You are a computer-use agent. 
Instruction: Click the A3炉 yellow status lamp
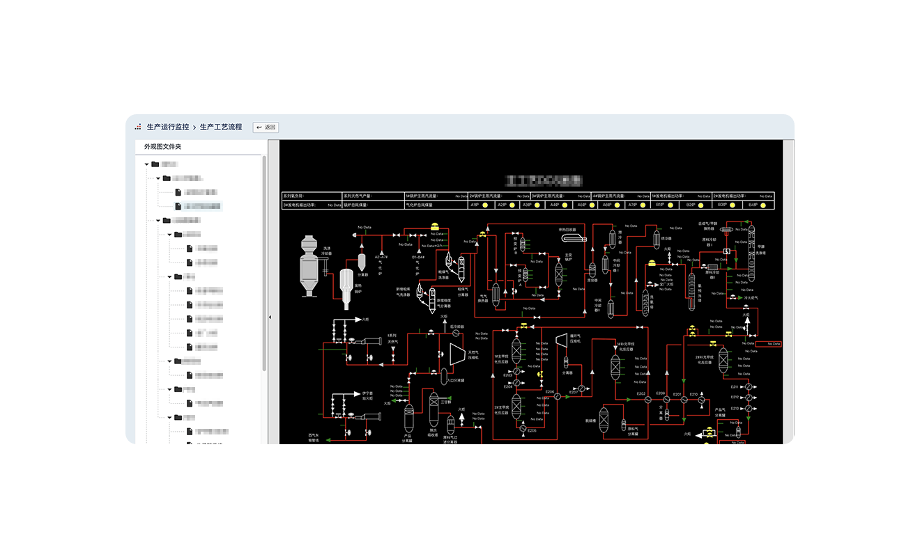pos(538,205)
